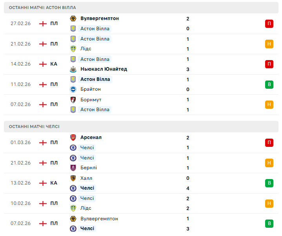Click the green win badge for Hull vs Chelsea

(269, 183)
